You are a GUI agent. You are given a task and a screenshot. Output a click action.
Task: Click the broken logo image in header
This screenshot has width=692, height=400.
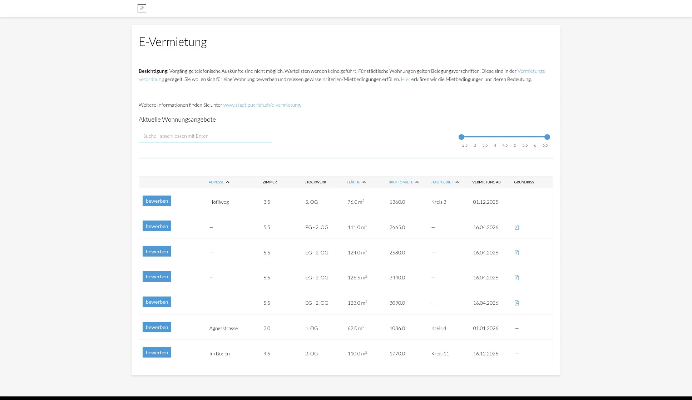(x=142, y=9)
